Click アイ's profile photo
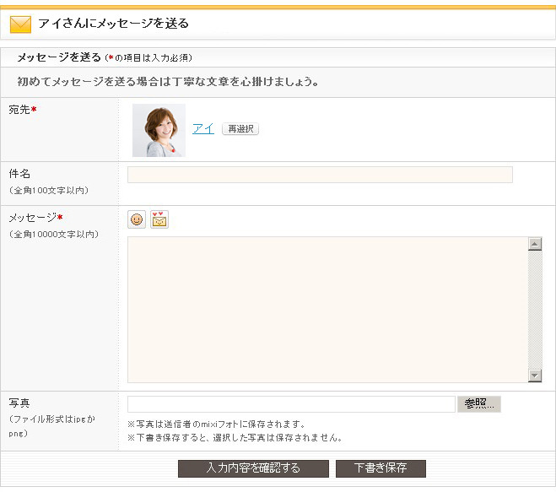The image size is (556, 492). [159, 131]
